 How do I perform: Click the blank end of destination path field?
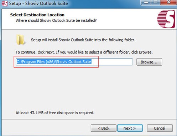tap(111, 62)
